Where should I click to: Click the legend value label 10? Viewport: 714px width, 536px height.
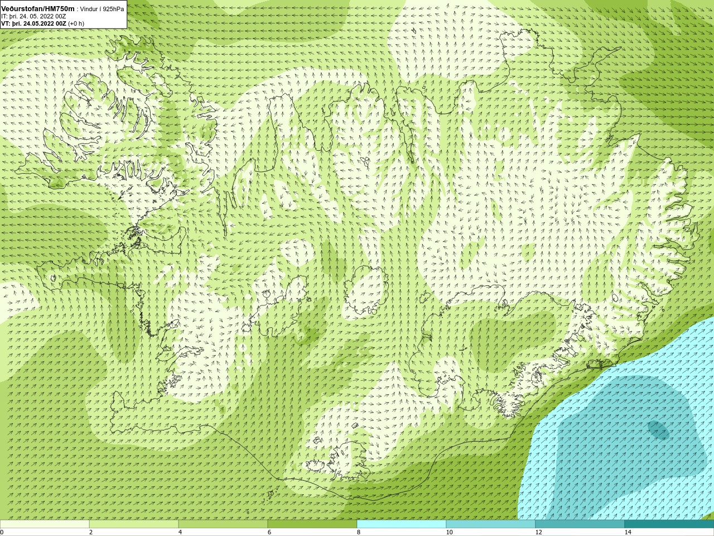tap(449, 532)
